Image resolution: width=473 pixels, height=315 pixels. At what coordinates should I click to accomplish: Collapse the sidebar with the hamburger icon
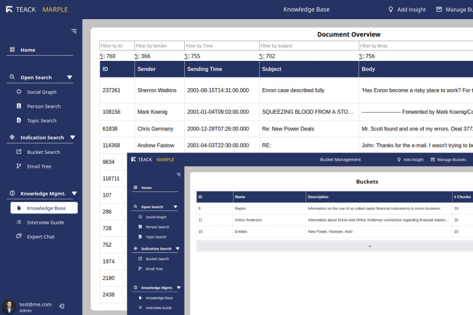tap(74, 31)
